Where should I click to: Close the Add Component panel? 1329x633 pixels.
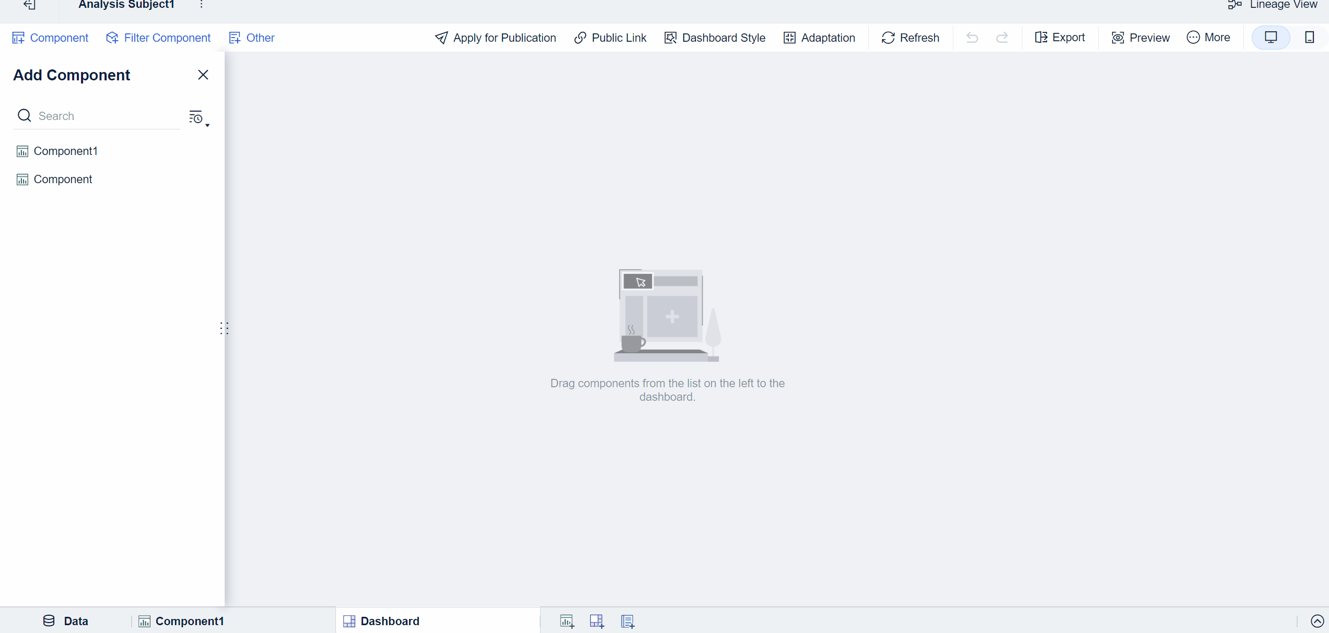(x=203, y=75)
